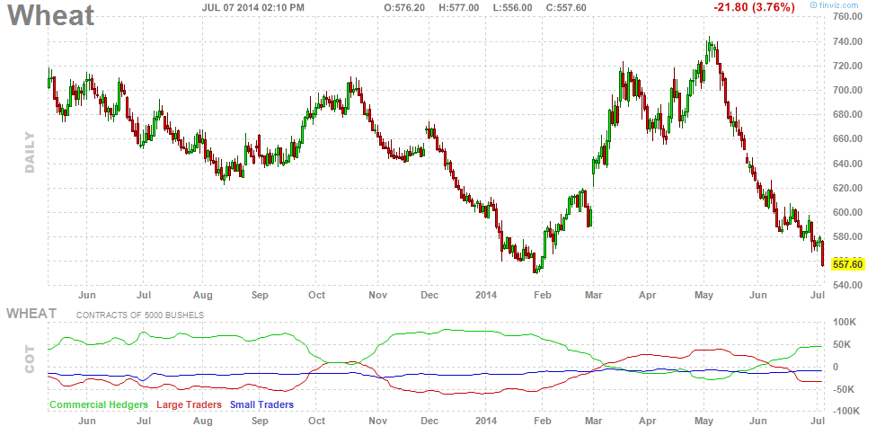Click the -100K label on the COT axis

point(845,412)
